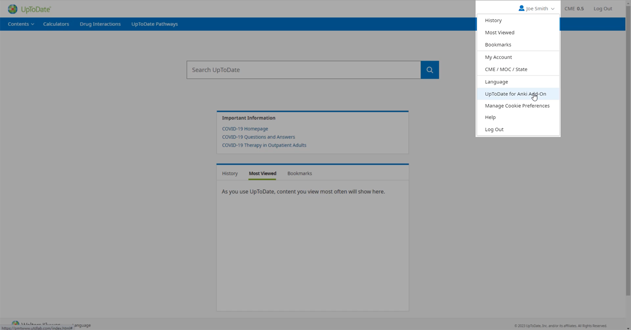631x330 pixels.
Task: Open Manage Cookie Preferences
Action: point(517,106)
